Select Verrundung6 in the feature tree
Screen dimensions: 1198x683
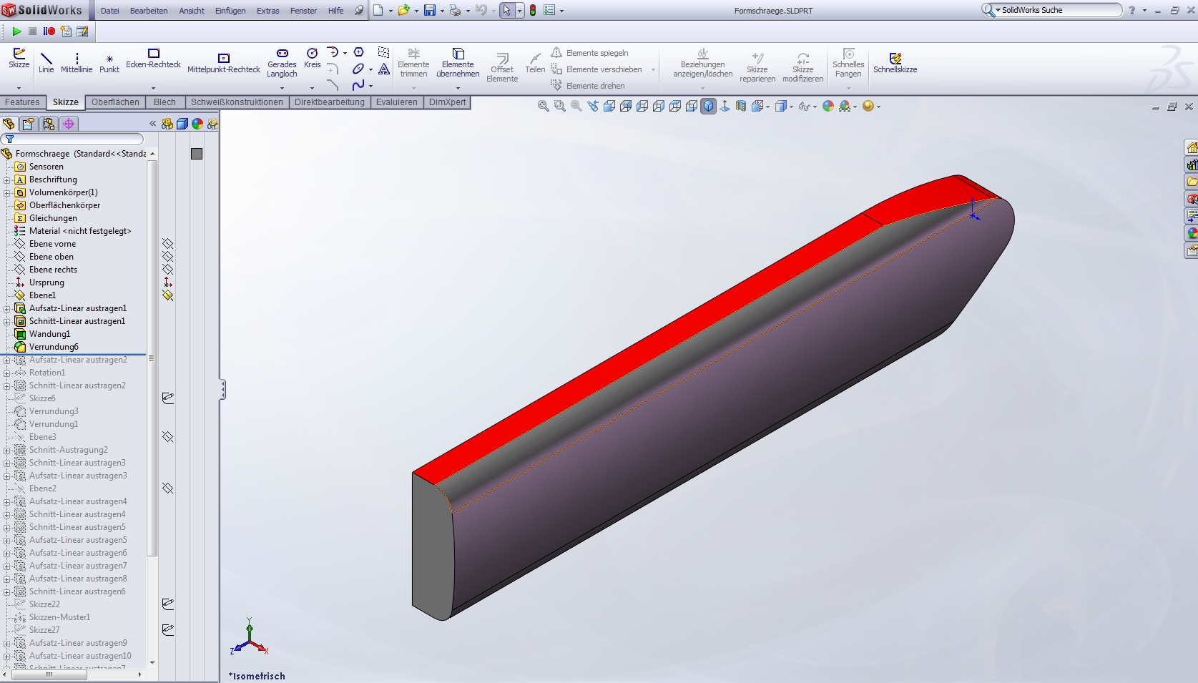[x=54, y=347]
